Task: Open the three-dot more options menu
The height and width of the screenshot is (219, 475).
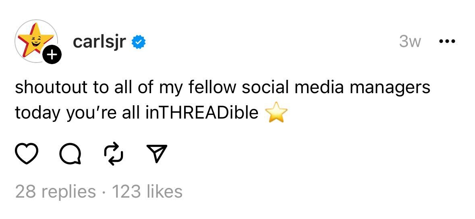Action: tap(447, 42)
